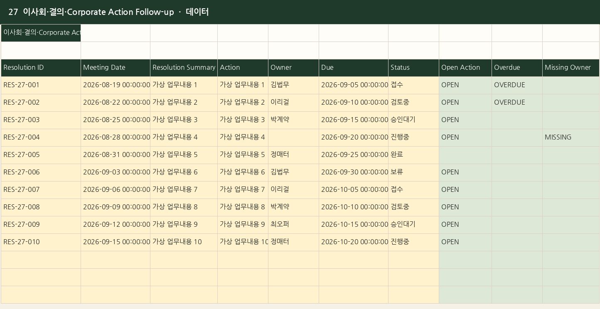Click cell RES-27-001
This screenshot has height=309, width=600.
click(x=41, y=85)
